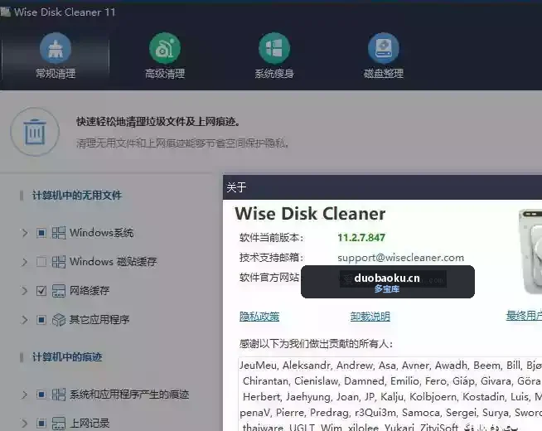Open the 卸载说明 link
542x431 pixels.
[x=370, y=317]
